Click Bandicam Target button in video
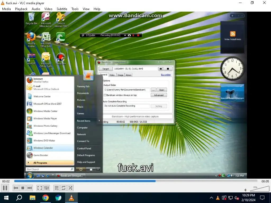271x203 pixels. point(106,69)
